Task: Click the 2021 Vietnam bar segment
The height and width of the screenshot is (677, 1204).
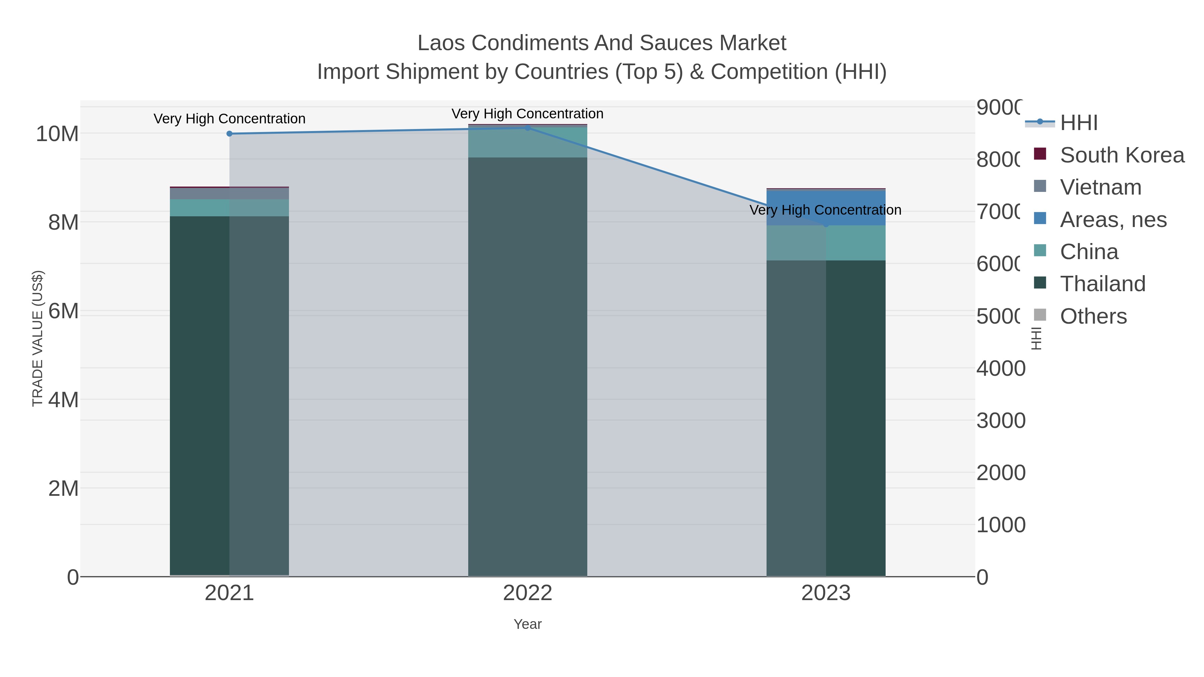Action: (229, 194)
